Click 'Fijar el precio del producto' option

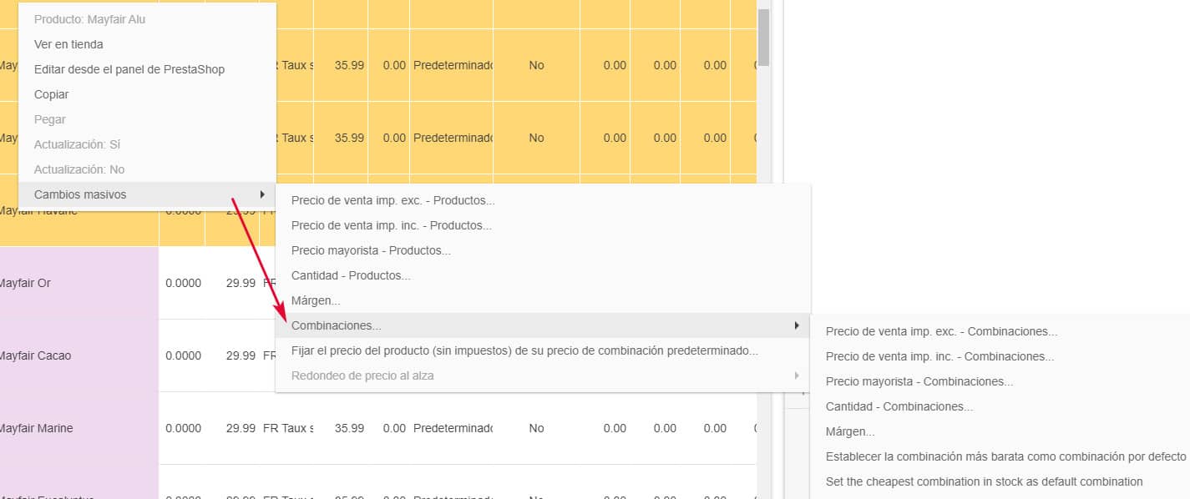pos(524,350)
